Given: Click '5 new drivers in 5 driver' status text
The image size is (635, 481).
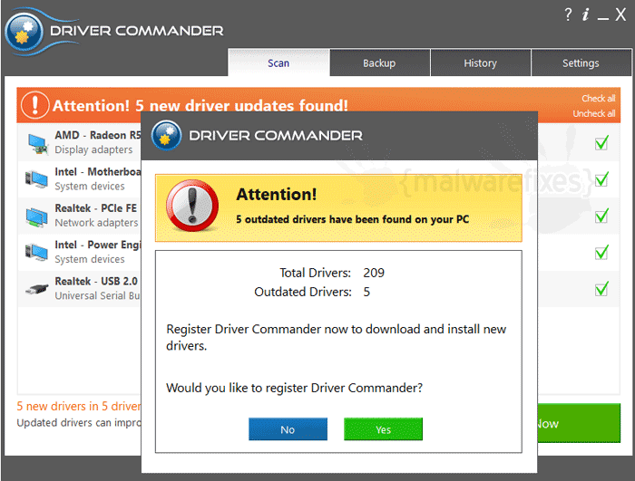Looking at the screenshot, I should click(x=79, y=406).
